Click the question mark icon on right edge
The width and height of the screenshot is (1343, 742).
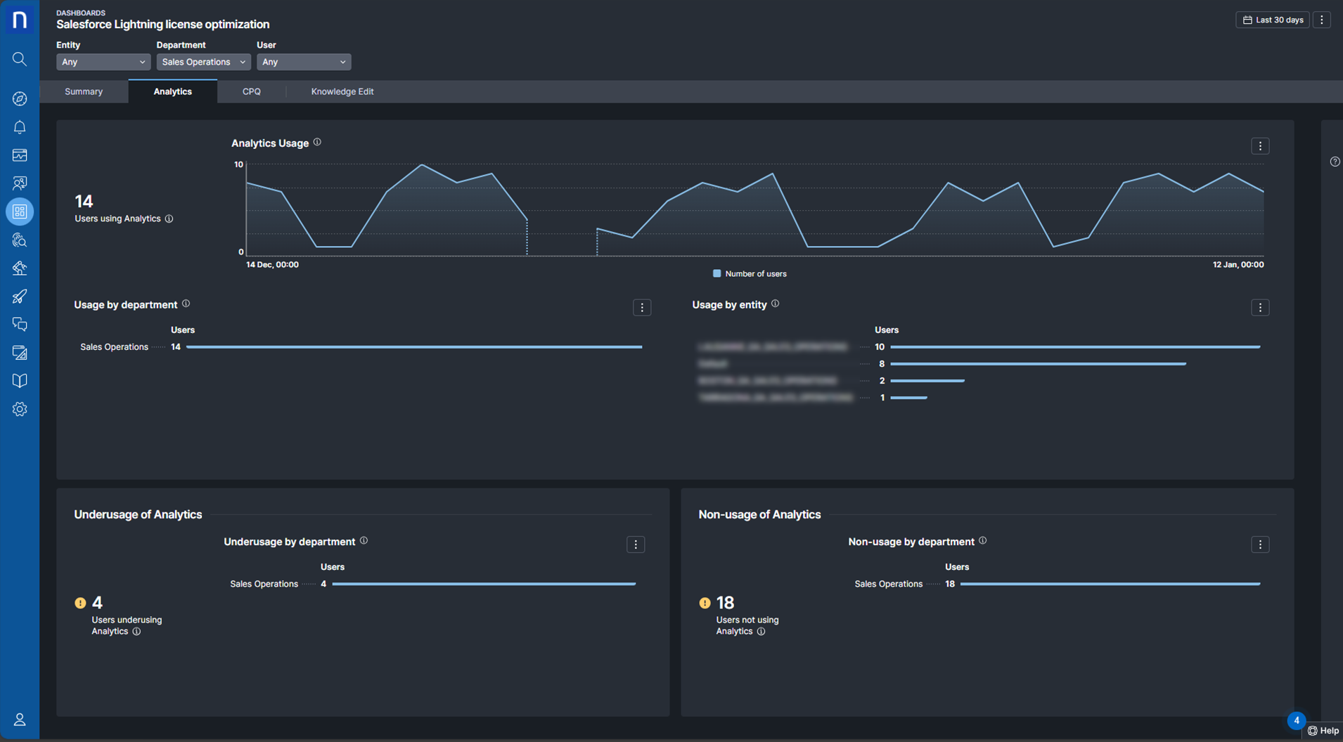[x=1335, y=162]
